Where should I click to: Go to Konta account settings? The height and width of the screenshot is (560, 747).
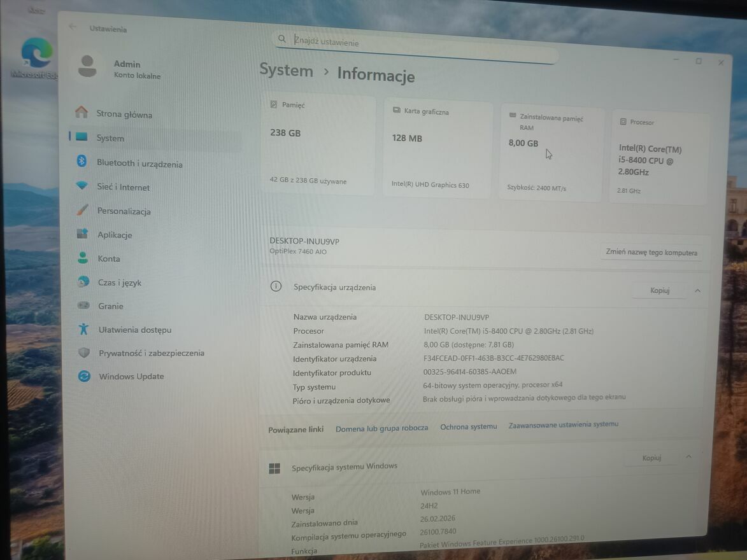click(109, 259)
